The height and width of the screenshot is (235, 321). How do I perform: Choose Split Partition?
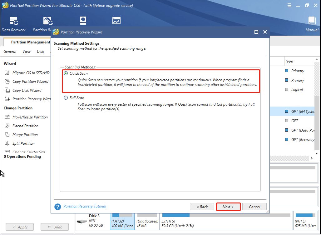pos(20,143)
